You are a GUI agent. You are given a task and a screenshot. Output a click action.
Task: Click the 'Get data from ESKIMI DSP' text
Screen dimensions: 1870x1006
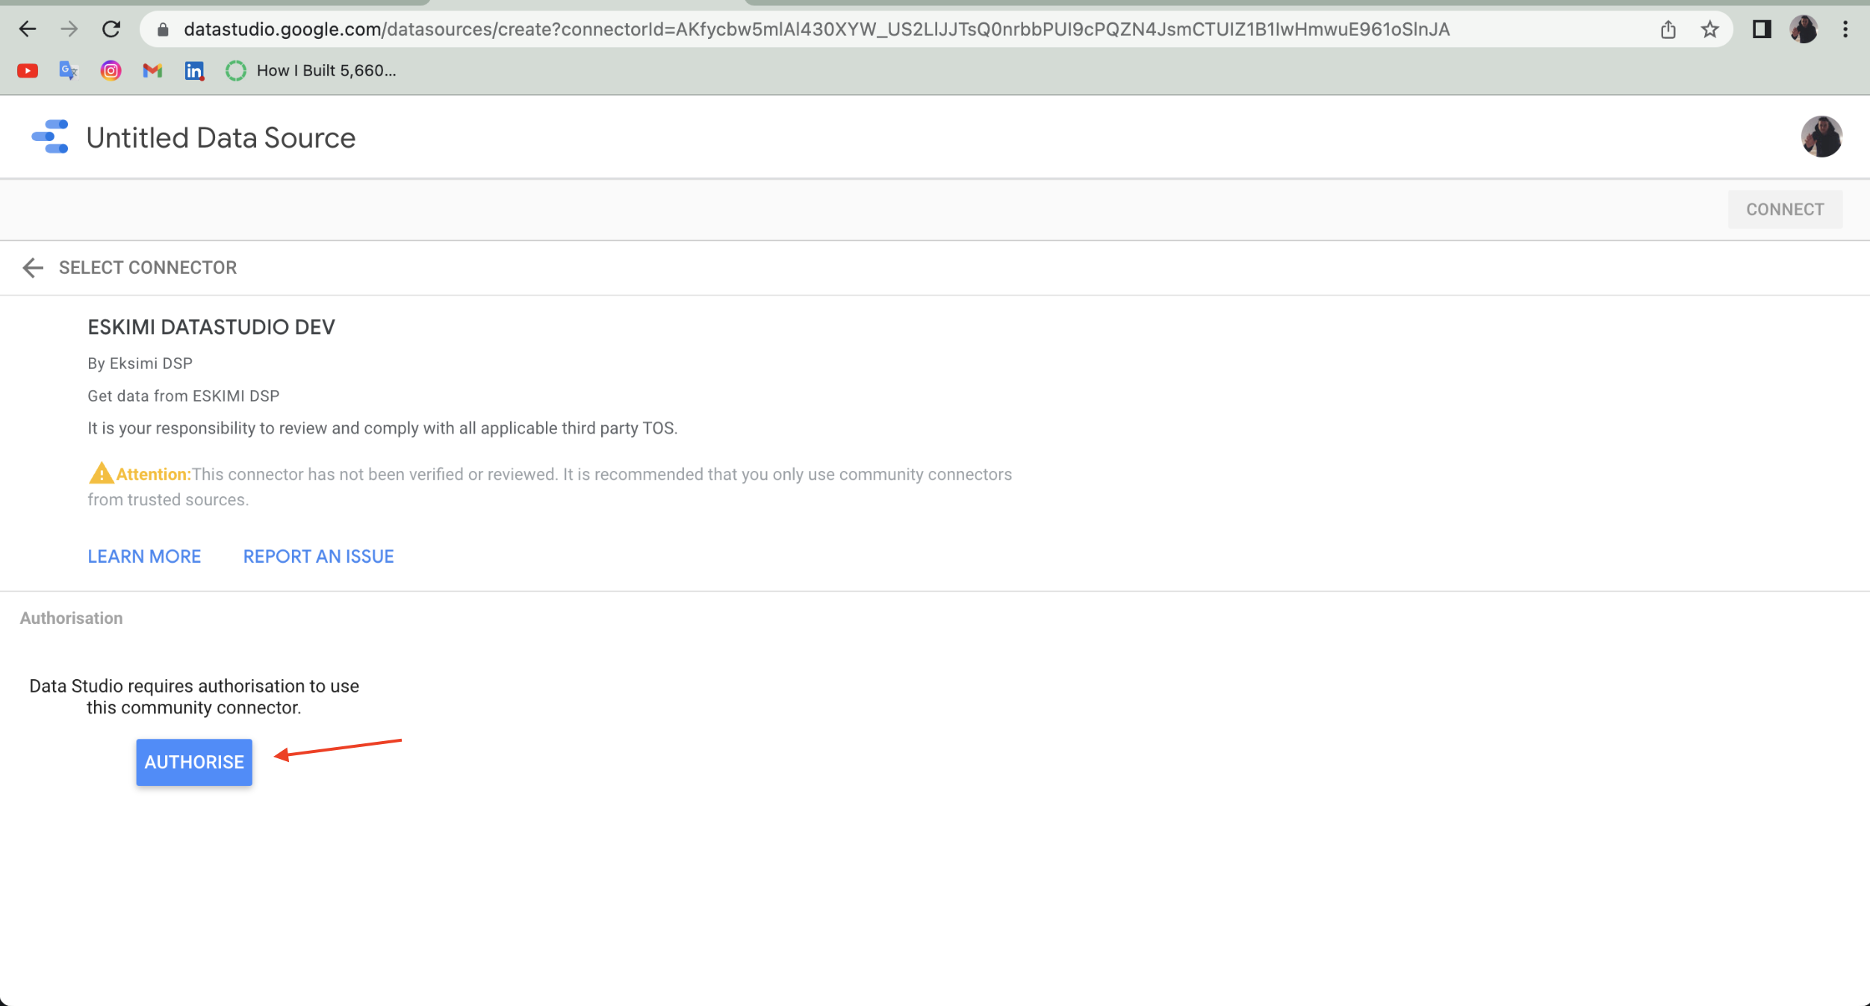coord(184,396)
